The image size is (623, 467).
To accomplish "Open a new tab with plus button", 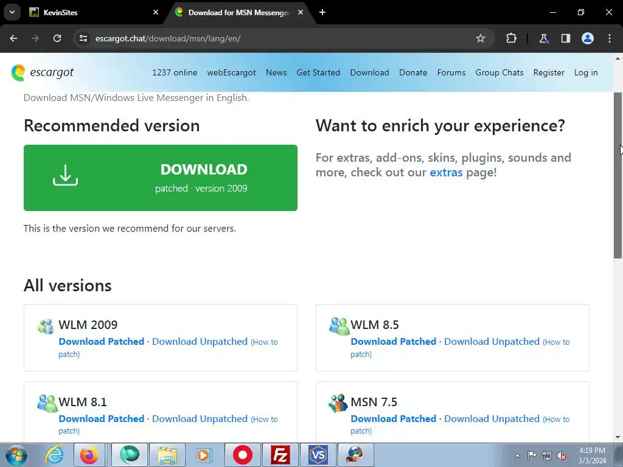I will click(322, 12).
